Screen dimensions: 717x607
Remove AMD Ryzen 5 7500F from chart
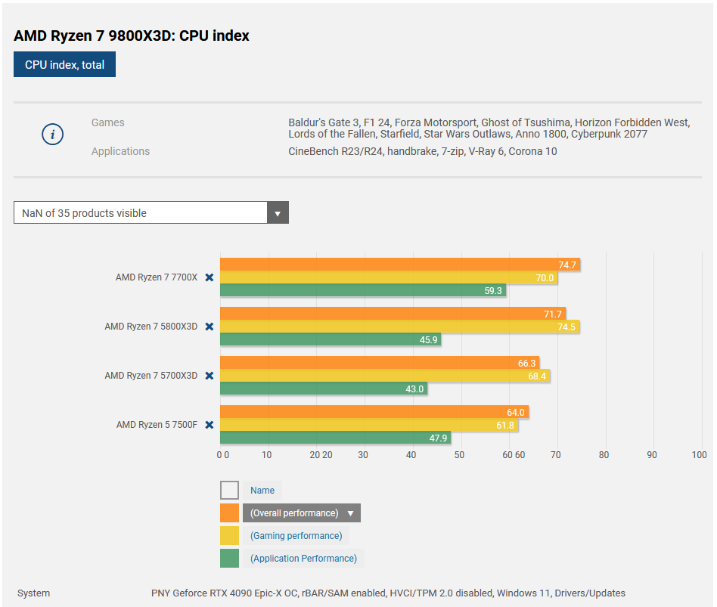(210, 425)
